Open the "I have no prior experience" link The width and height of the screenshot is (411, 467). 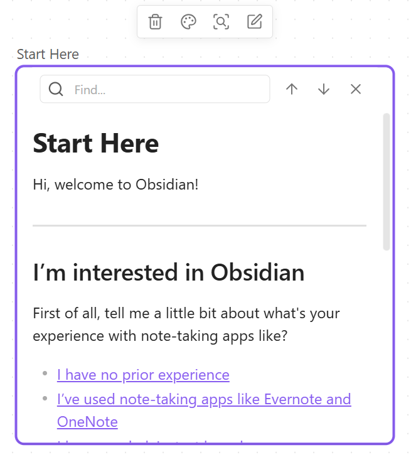pyautogui.click(x=143, y=375)
